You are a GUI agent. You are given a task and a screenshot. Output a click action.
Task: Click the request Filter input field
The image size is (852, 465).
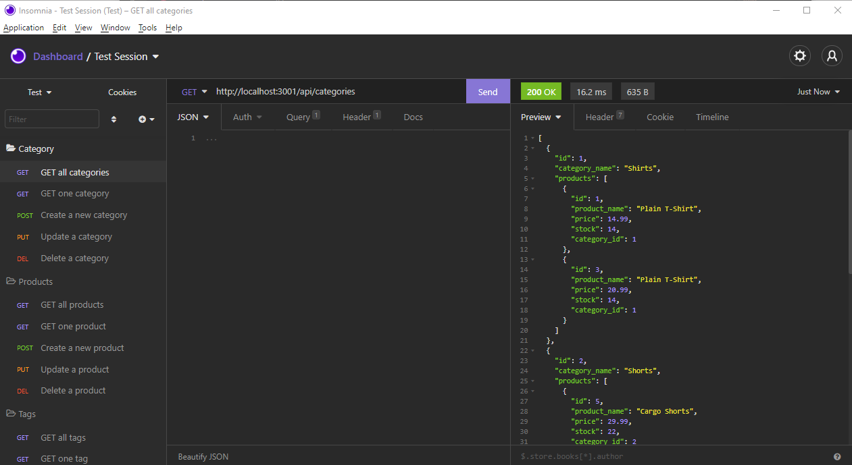tap(52, 119)
